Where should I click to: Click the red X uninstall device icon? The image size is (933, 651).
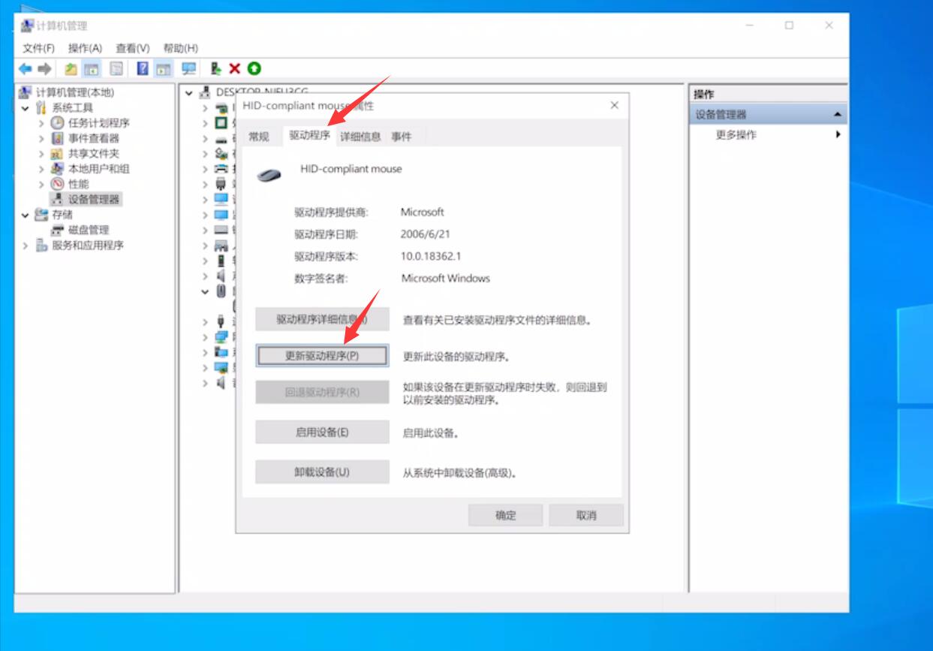click(234, 69)
